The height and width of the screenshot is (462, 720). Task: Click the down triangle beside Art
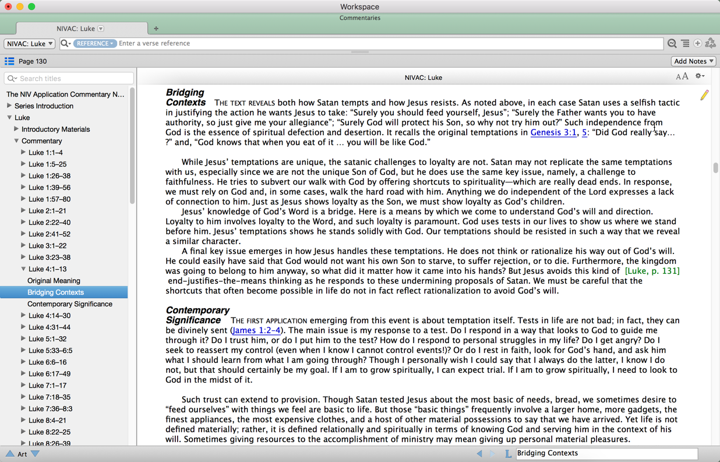pos(35,453)
